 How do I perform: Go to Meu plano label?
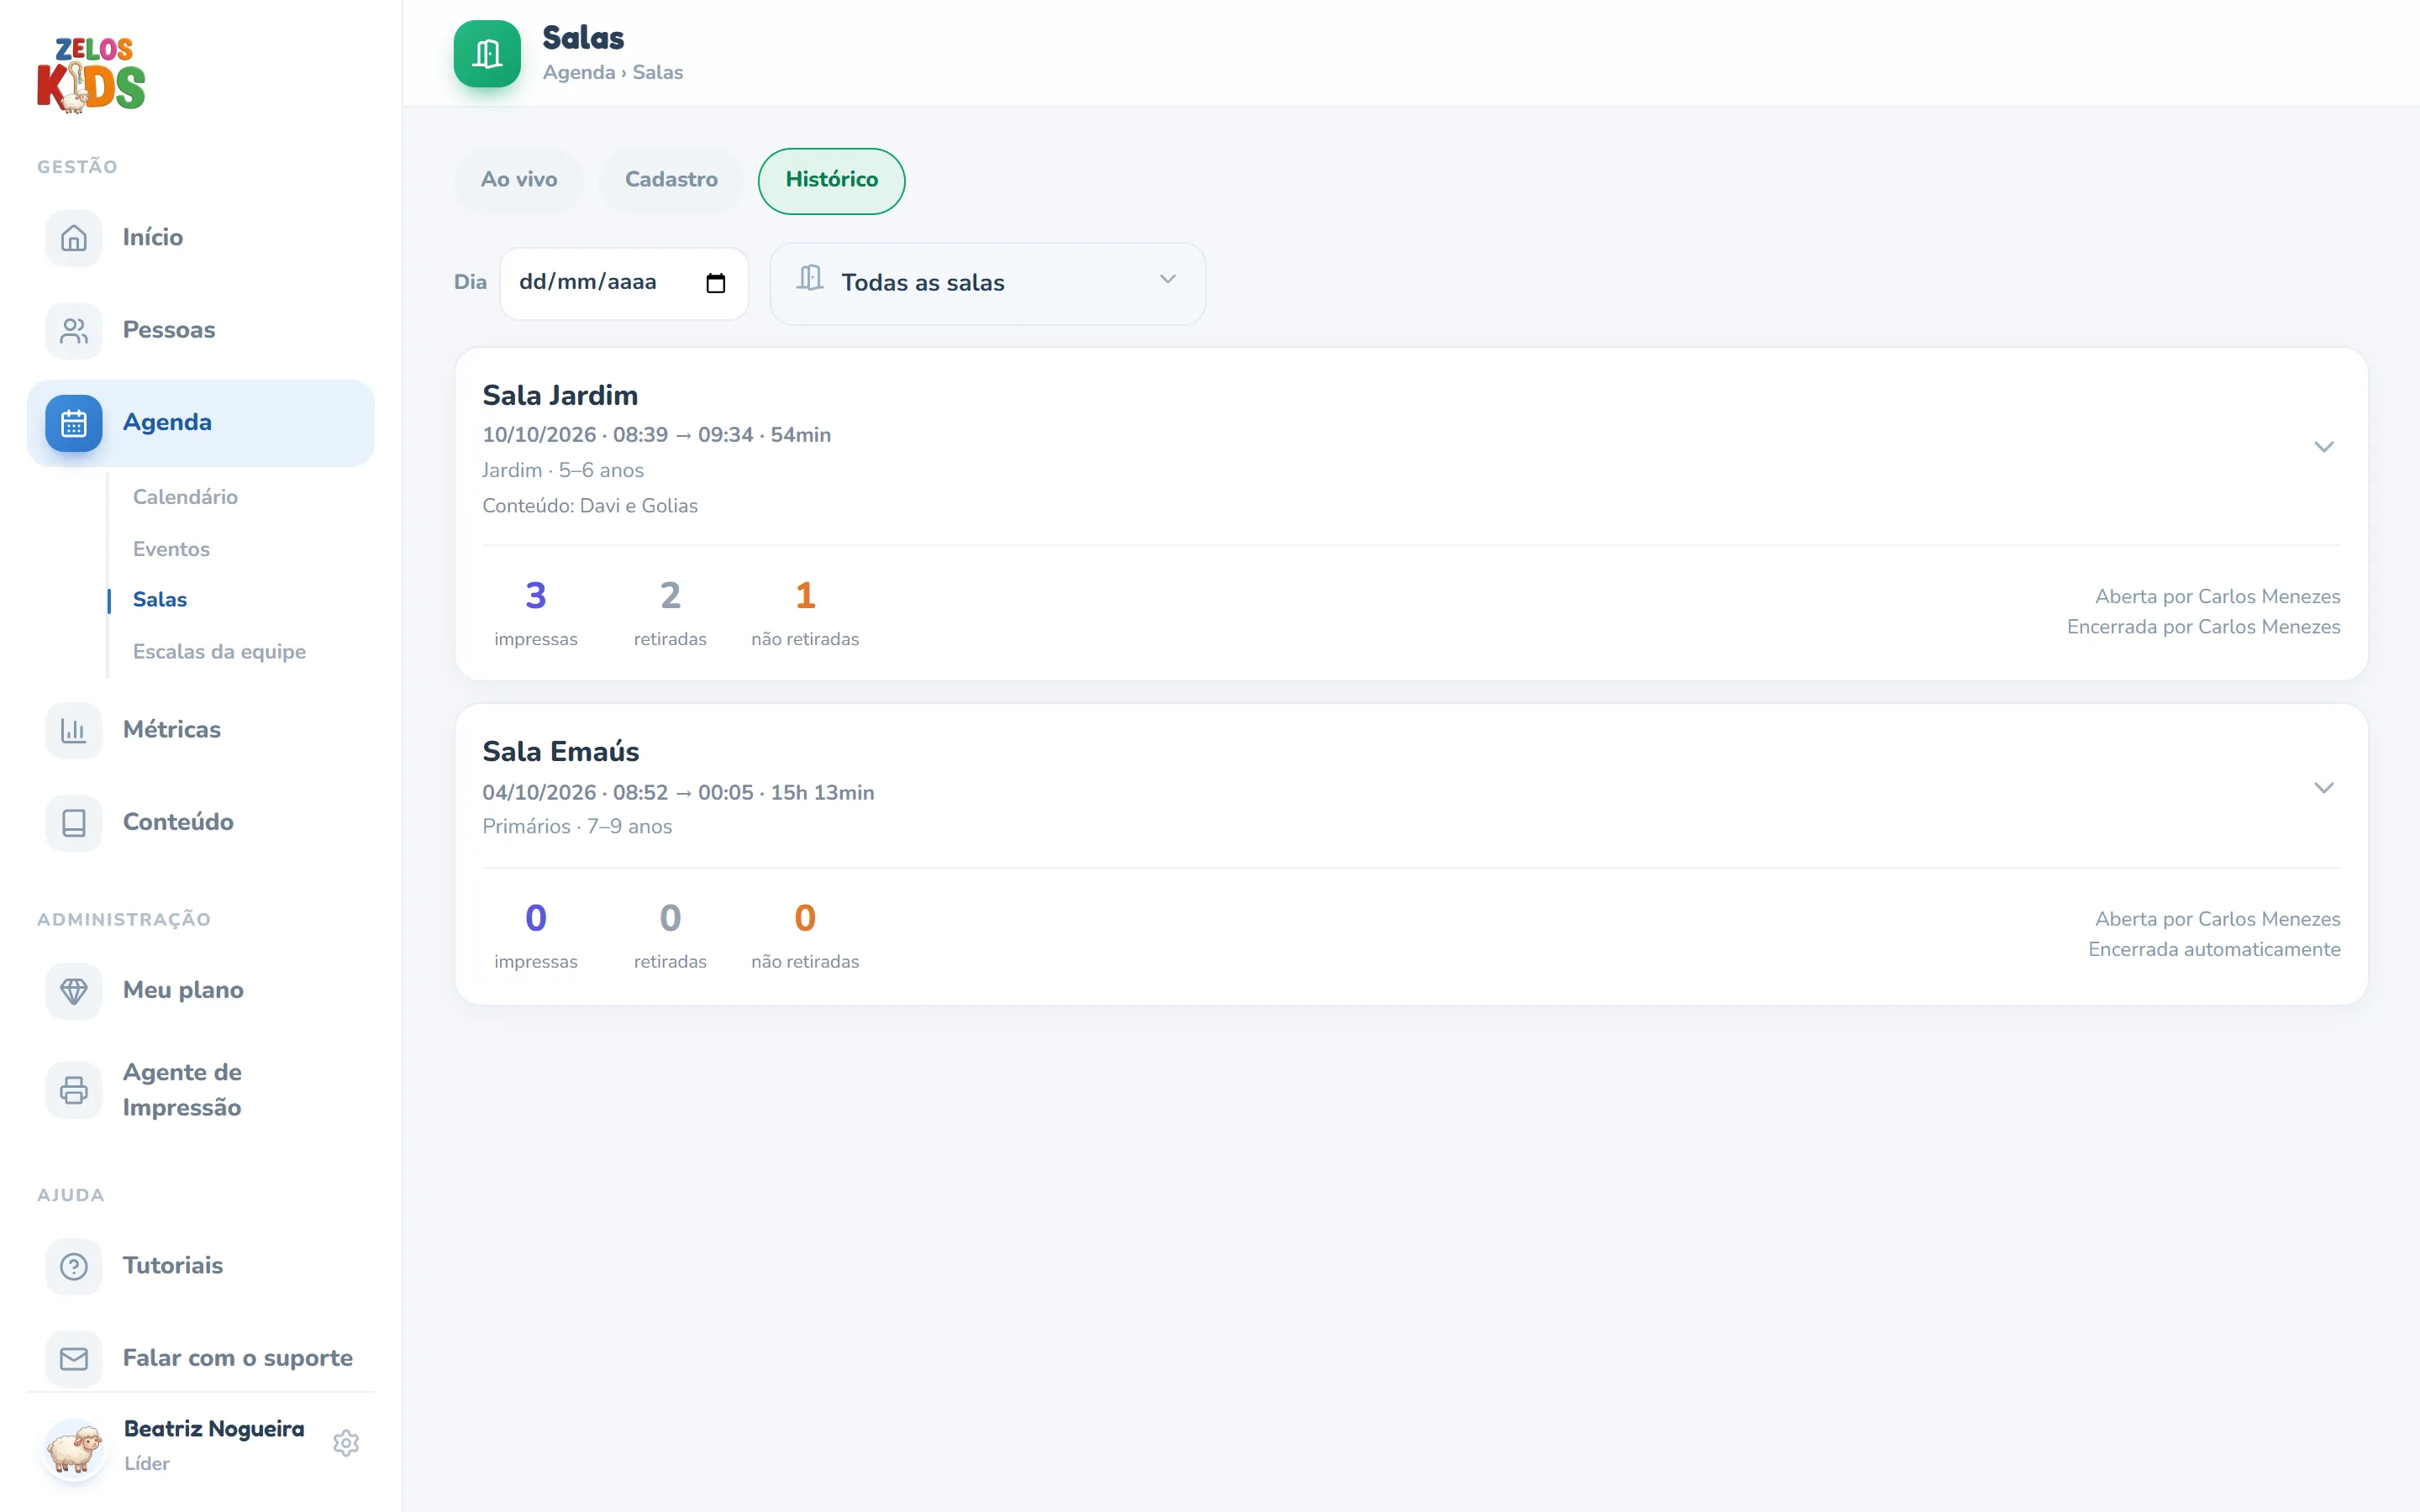(x=183, y=990)
